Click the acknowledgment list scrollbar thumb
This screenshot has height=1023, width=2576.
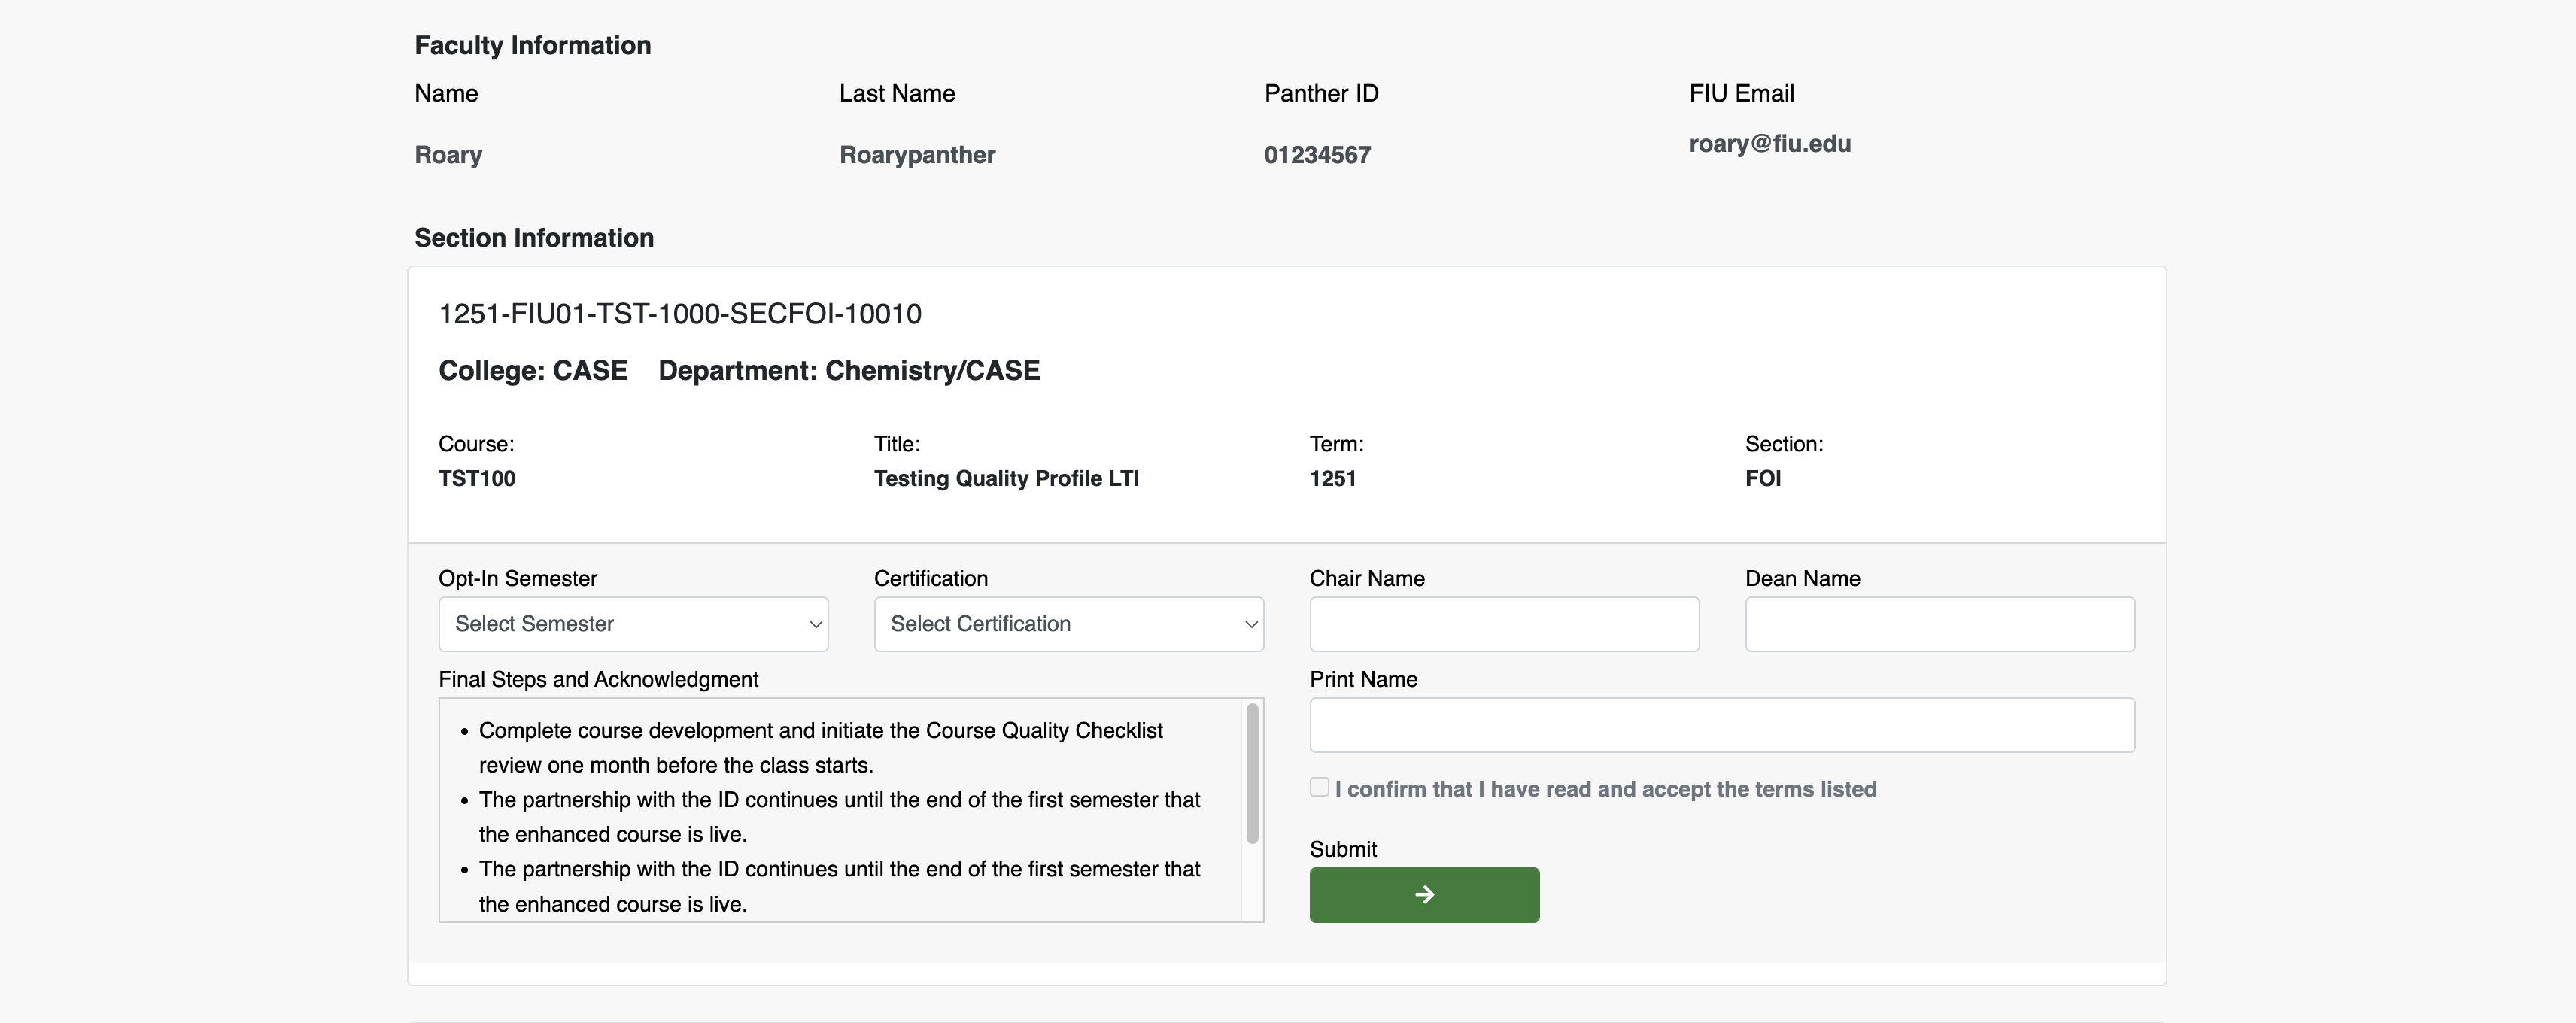tap(1252, 773)
